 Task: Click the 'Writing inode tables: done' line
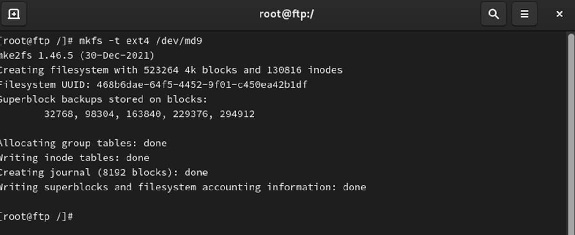point(75,158)
